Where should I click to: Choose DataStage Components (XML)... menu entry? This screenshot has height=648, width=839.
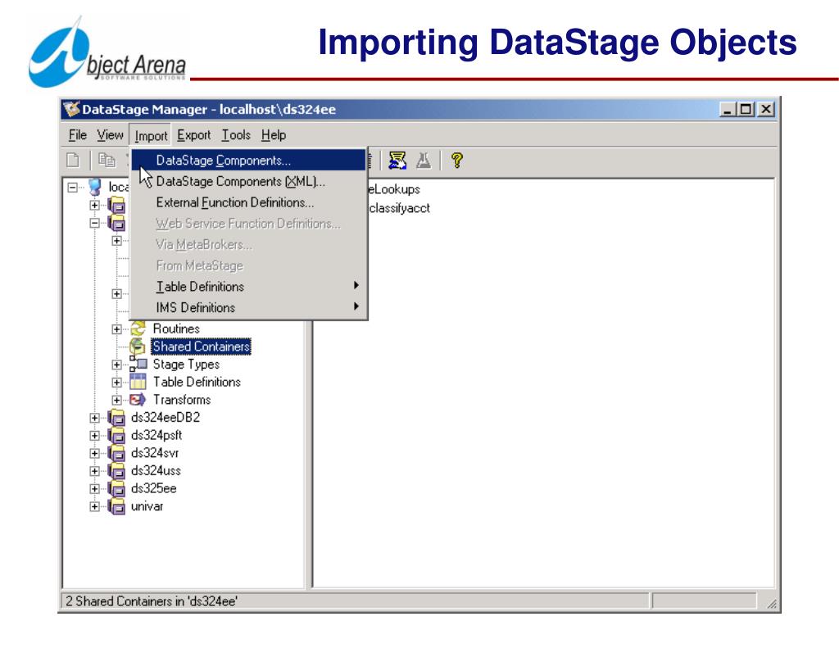pos(249,181)
